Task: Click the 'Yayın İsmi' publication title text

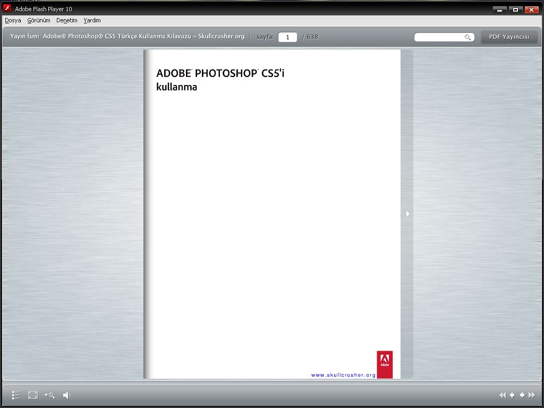Action: coord(127,37)
